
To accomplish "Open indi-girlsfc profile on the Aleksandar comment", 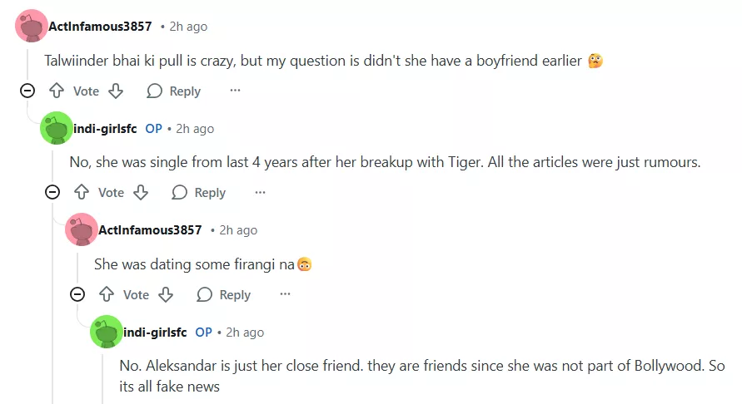I will pos(155,333).
